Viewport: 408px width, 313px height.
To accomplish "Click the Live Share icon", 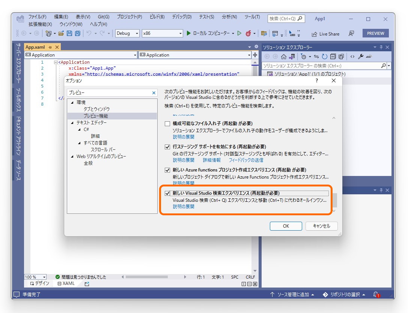I will (x=314, y=34).
